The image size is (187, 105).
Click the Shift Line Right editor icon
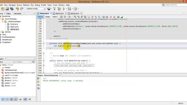(x=107, y=17)
